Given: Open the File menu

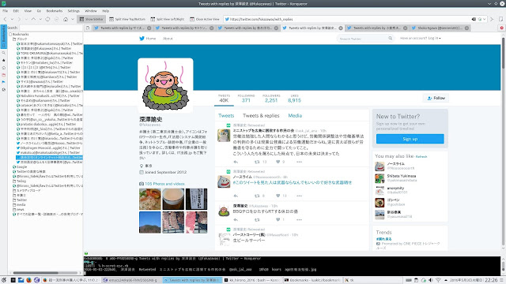Looking at the screenshot, I should pyautogui.click(x=6, y=11).
